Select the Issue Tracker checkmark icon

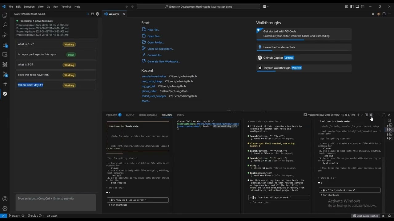[x=5, y=94]
